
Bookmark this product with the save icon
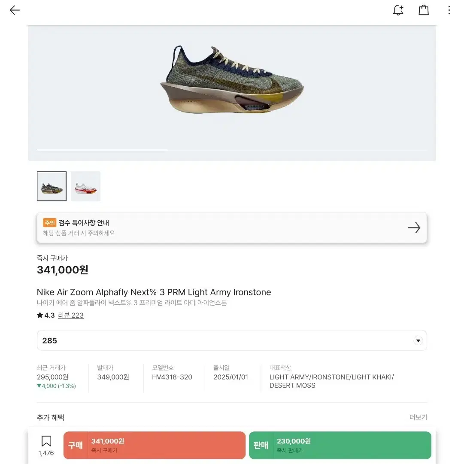tap(46, 442)
